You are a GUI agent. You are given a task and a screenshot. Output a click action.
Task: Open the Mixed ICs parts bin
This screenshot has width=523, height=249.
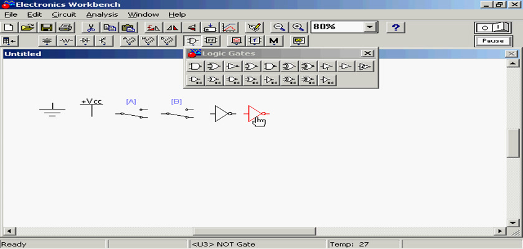pos(148,41)
